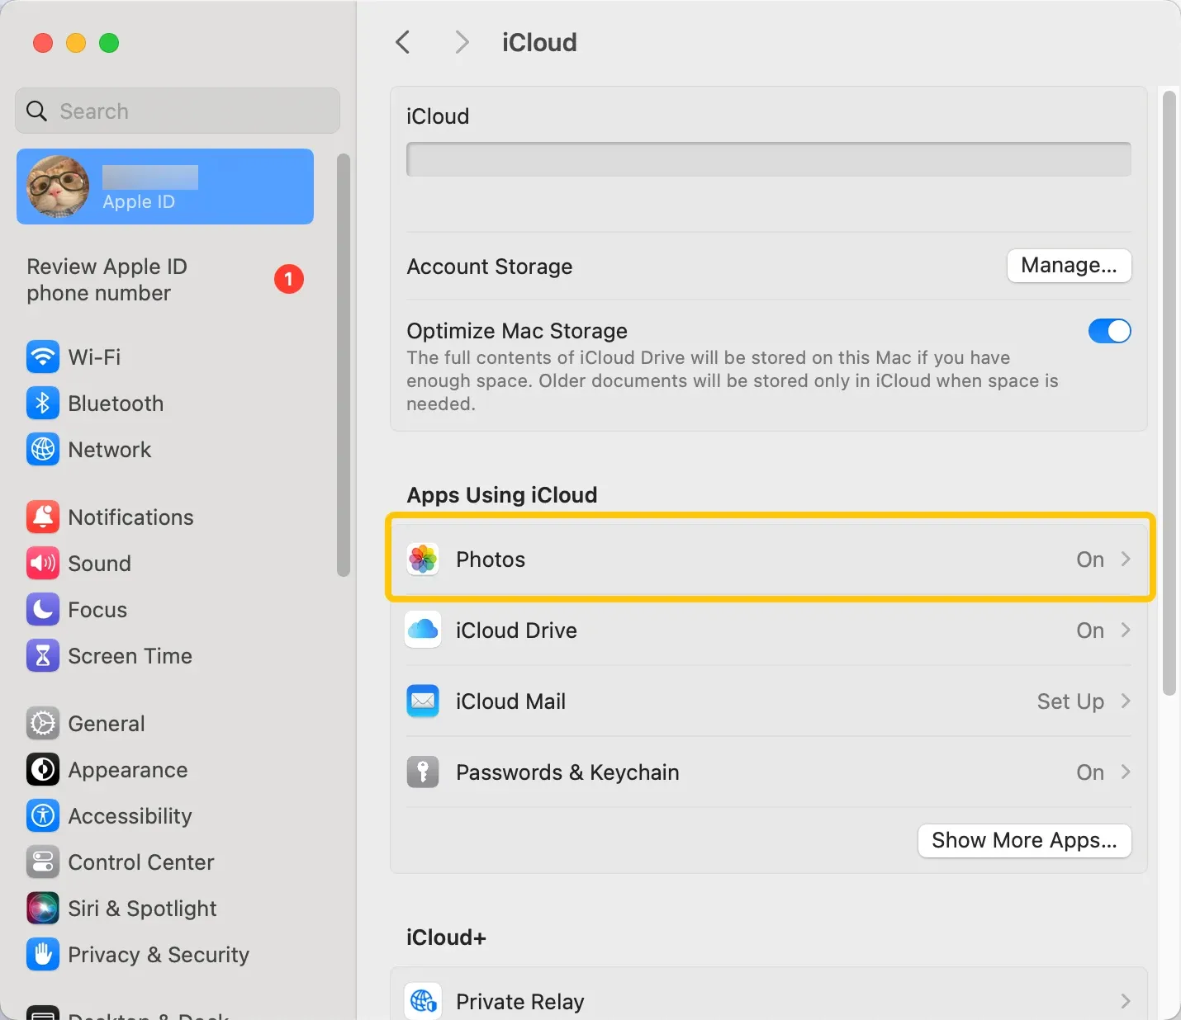Open iCloud Mail Set Up status
1181x1020 pixels.
(x=1070, y=701)
